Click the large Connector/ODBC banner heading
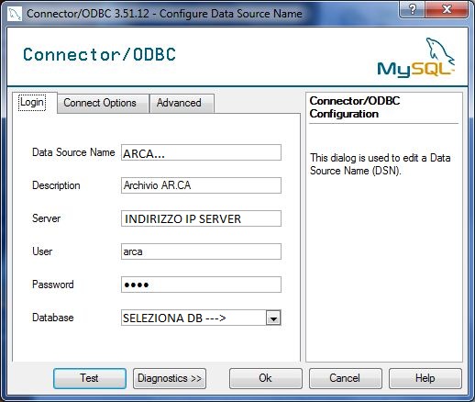Viewport: 475px width, 402px height. pyautogui.click(x=100, y=55)
